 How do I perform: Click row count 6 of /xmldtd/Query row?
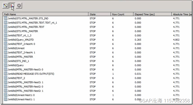click(x=113, y=65)
